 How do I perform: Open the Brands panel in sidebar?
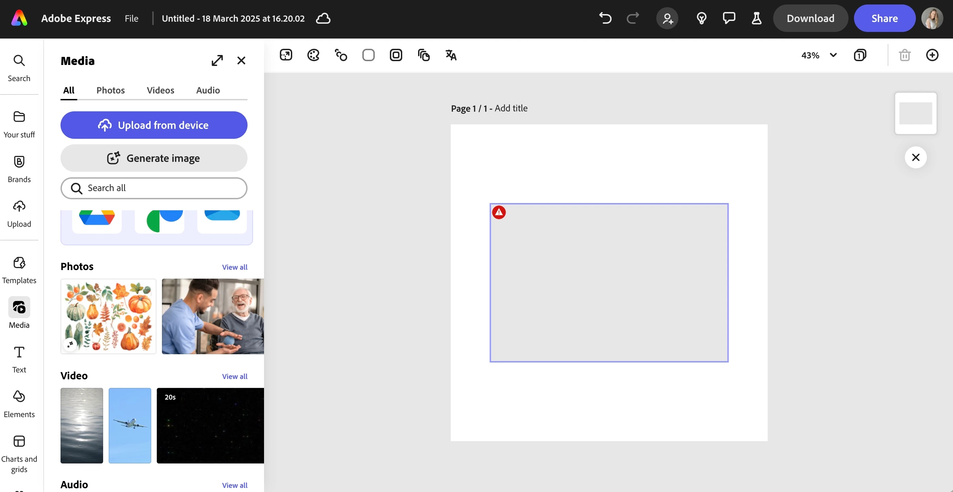[19, 169]
